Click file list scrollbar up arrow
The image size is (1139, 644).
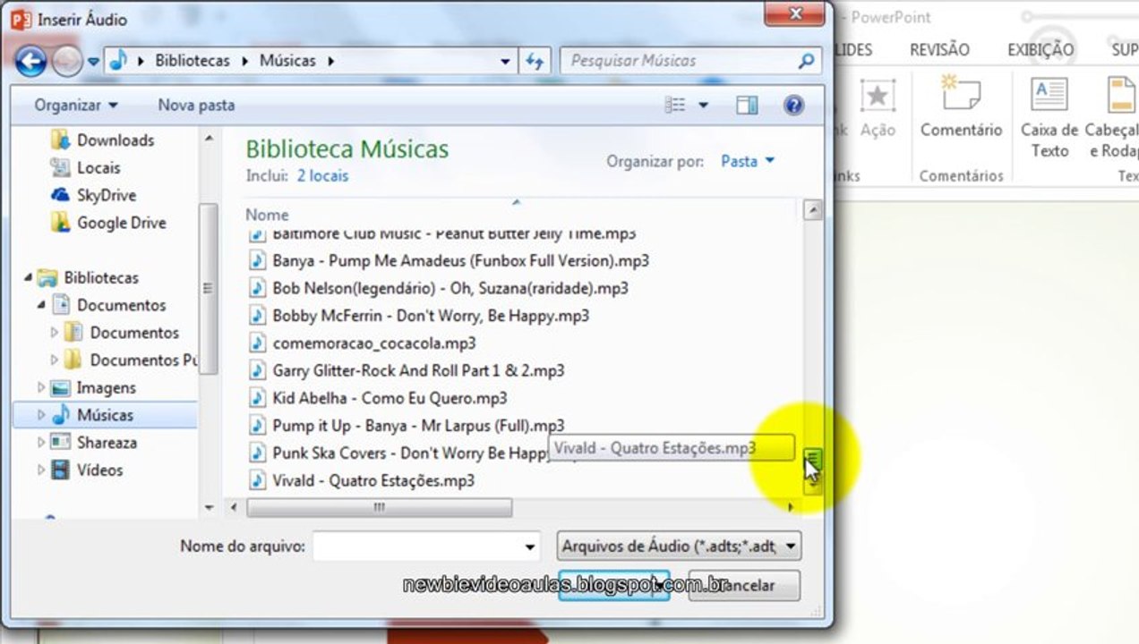(x=813, y=211)
